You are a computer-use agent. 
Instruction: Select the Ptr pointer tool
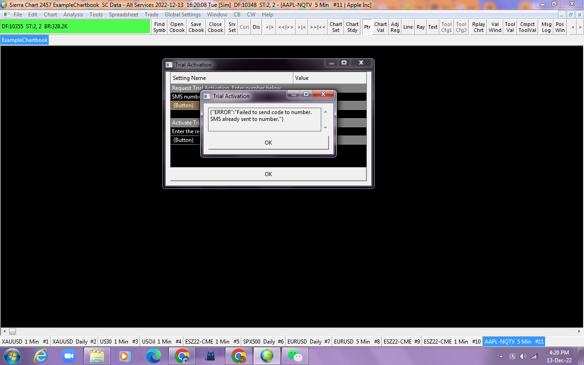pyautogui.click(x=367, y=27)
